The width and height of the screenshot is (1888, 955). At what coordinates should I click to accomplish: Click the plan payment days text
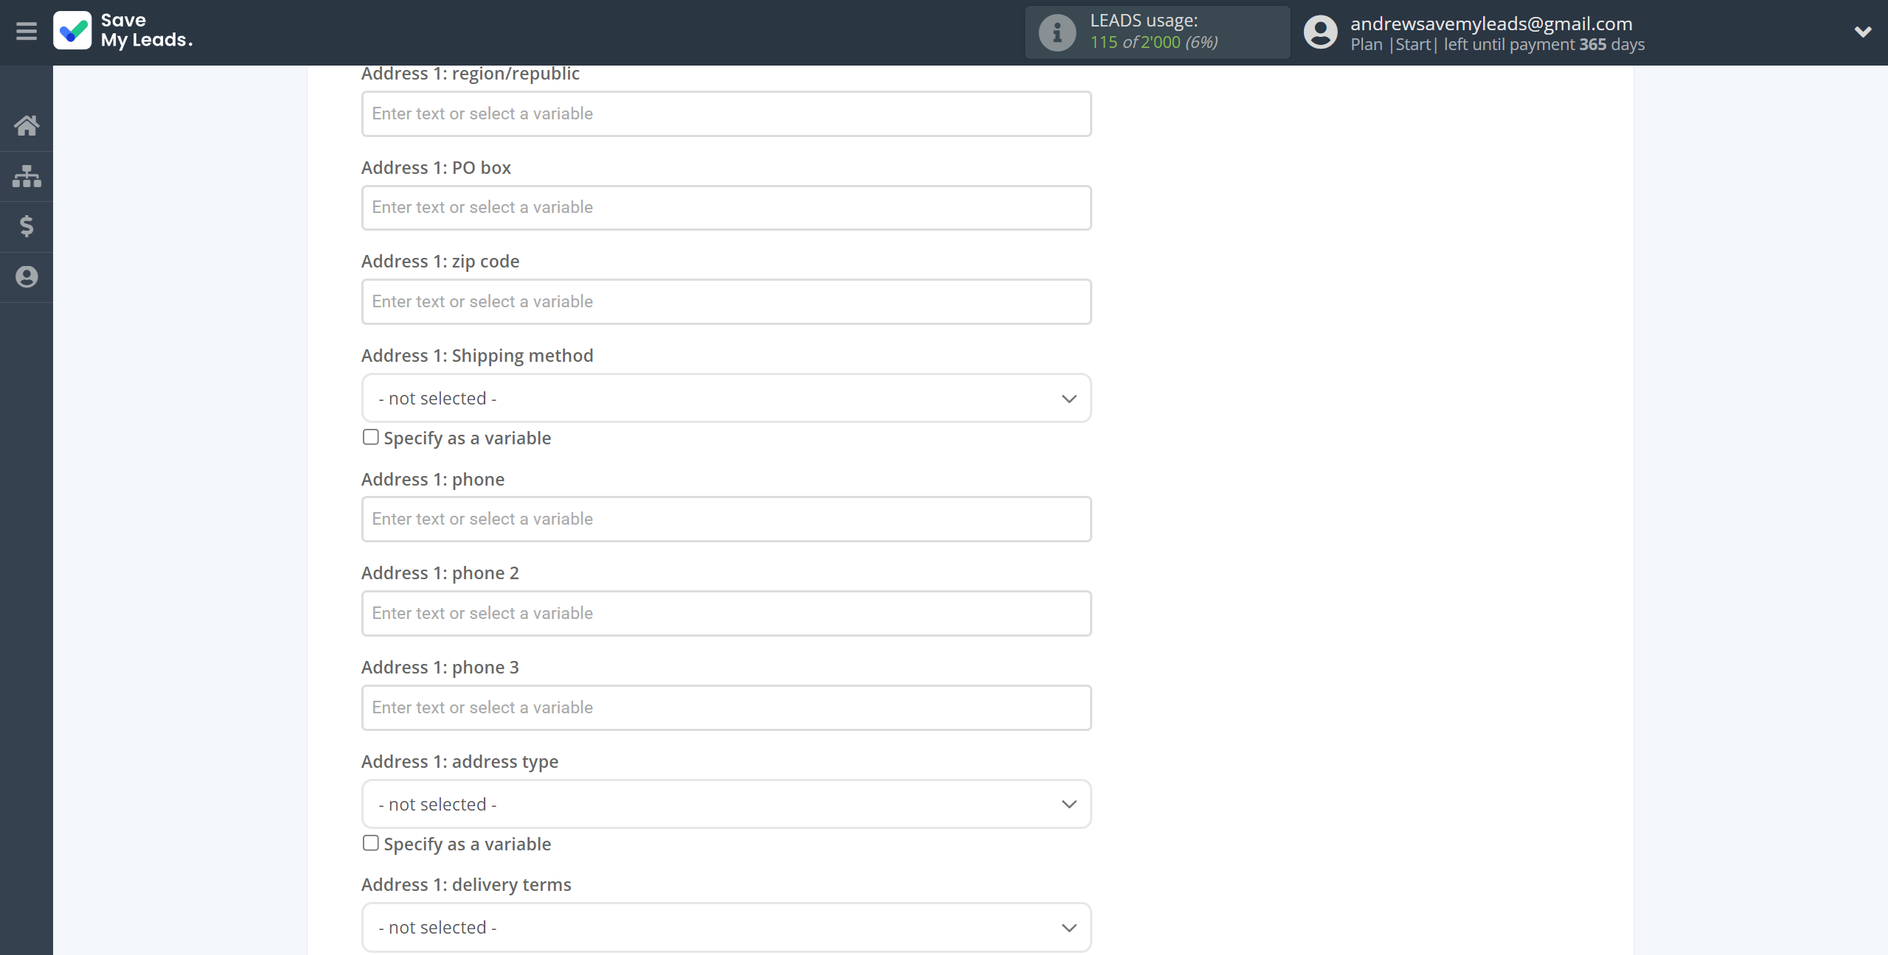(1497, 44)
